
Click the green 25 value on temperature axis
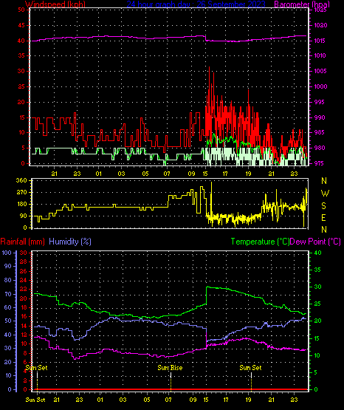coord(317,304)
